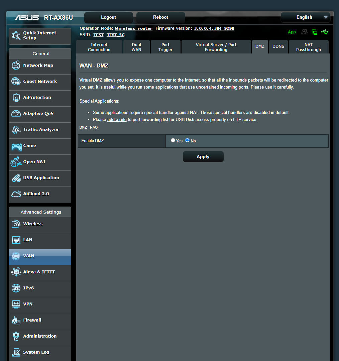Select Firewall menu label
This screenshot has width=339, height=361.
(32, 320)
